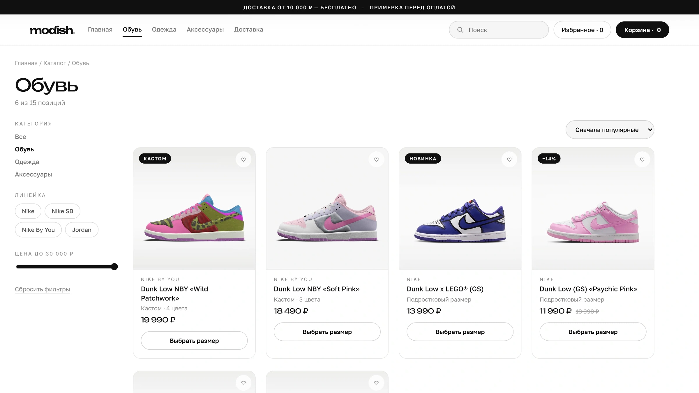Click the search magnifier icon

click(460, 30)
